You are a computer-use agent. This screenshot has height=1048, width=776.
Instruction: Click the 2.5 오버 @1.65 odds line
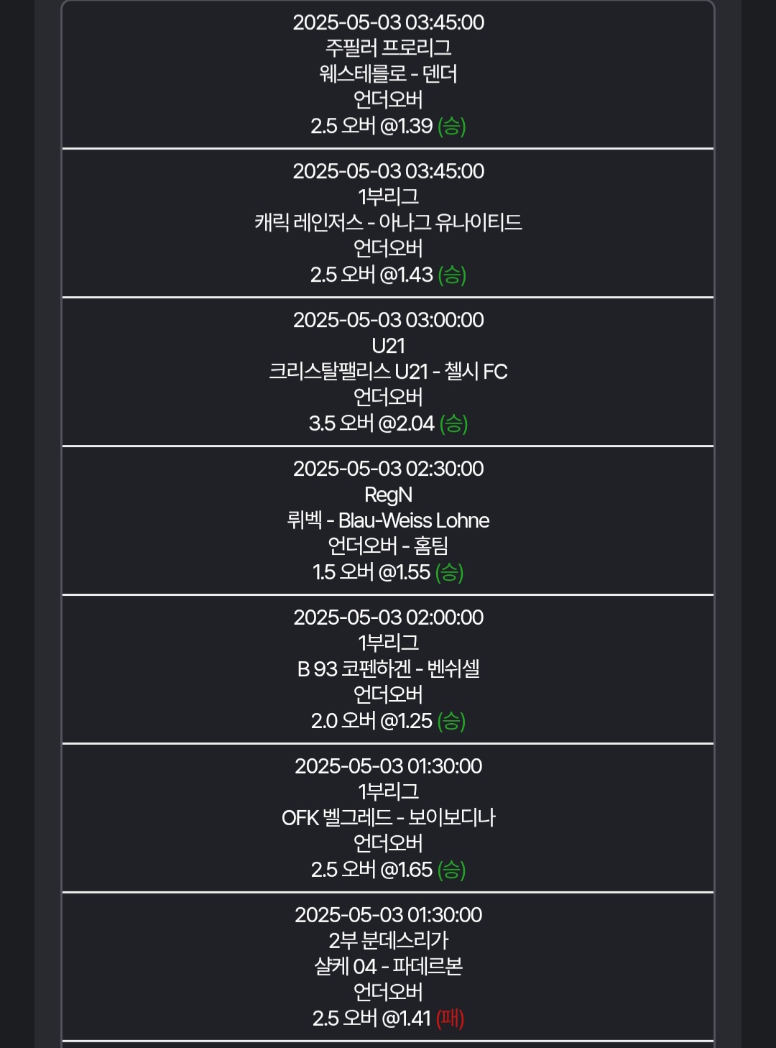coord(372,870)
